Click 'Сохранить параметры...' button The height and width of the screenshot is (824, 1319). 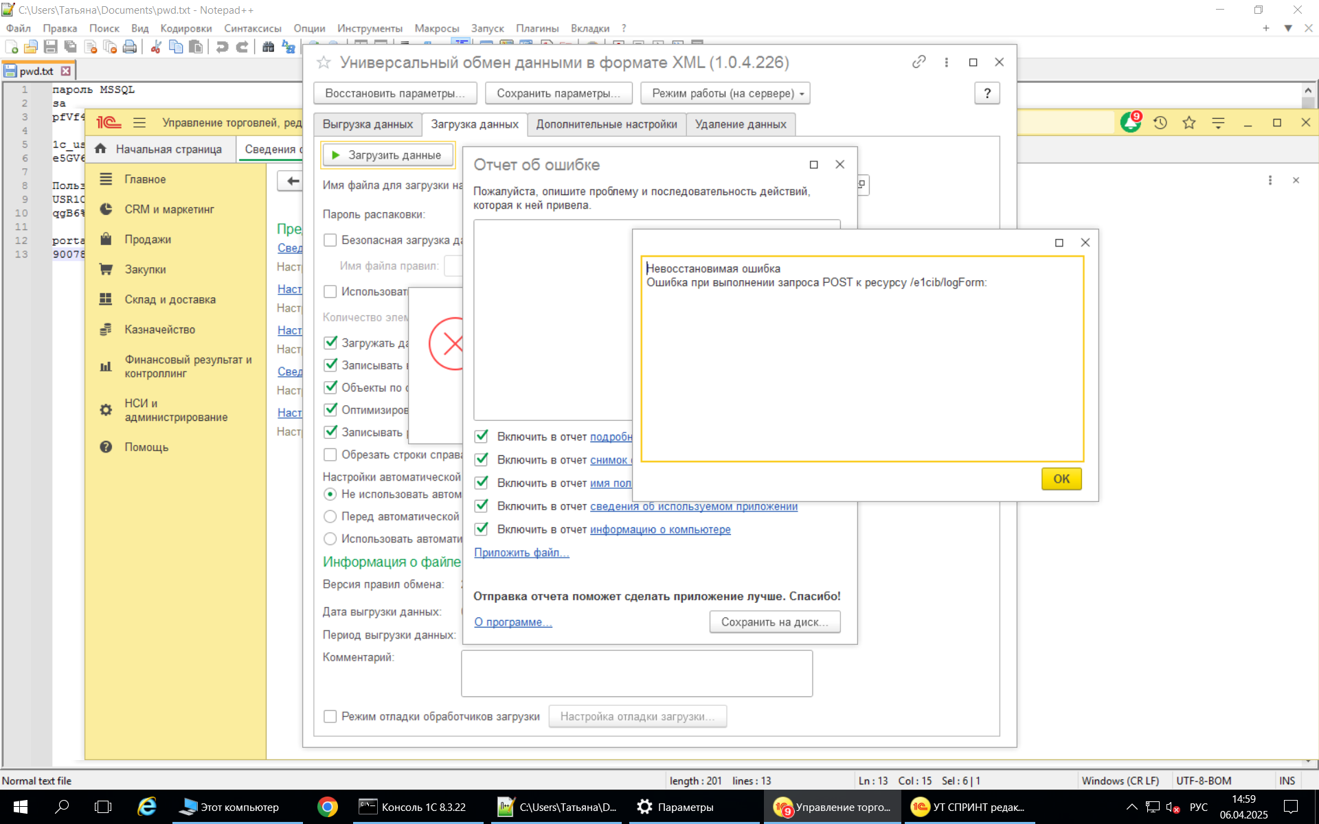pos(559,93)
